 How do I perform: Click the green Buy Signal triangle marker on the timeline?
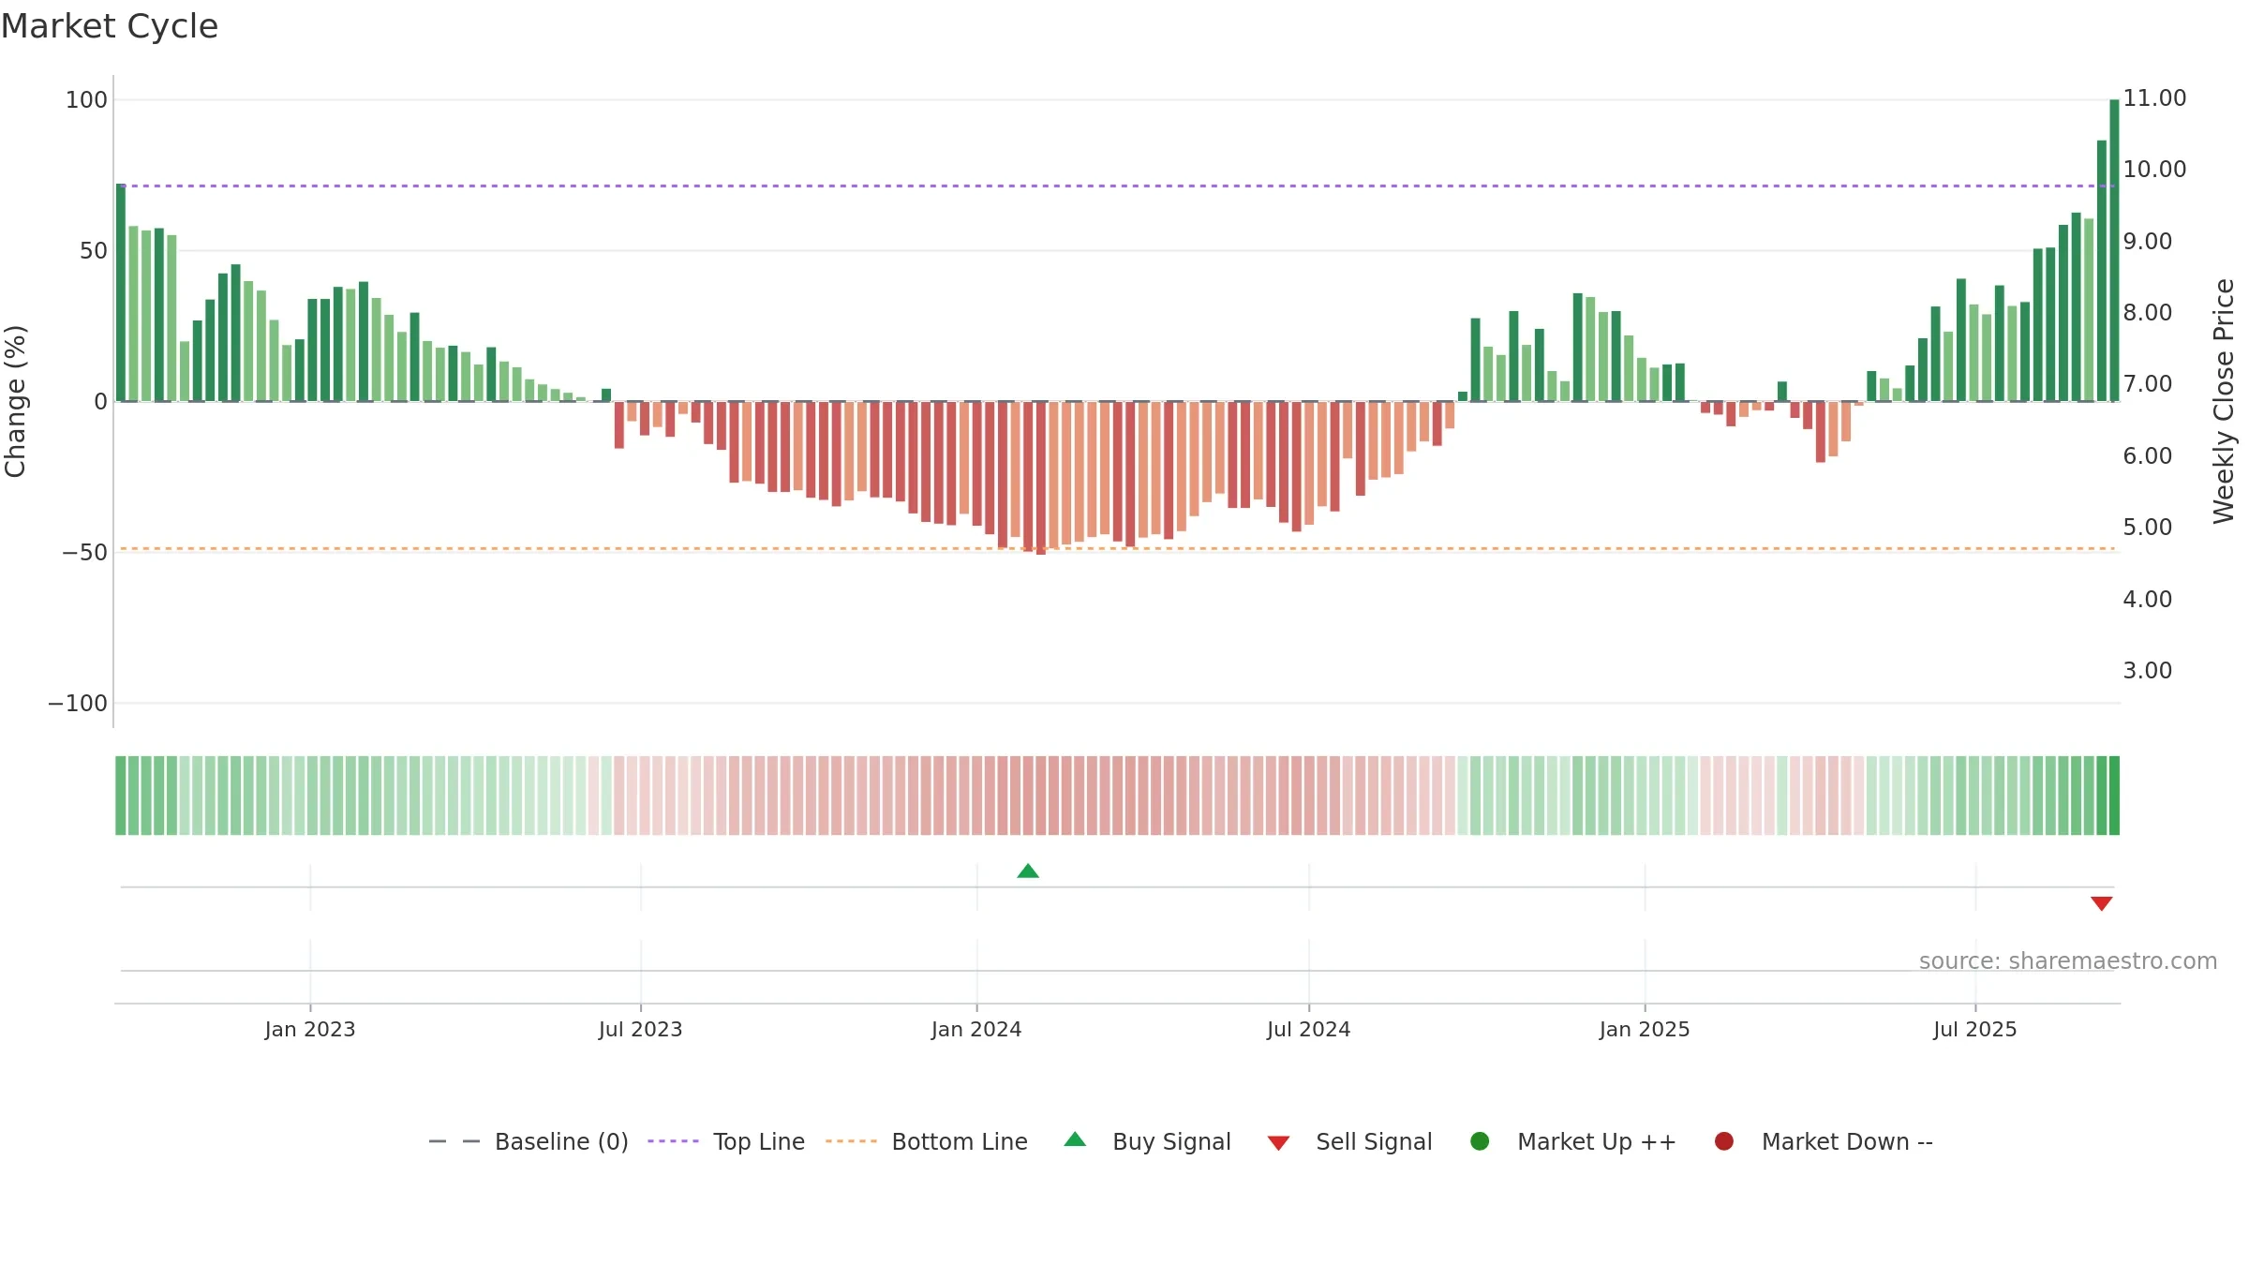click(x=1028, y=871)
